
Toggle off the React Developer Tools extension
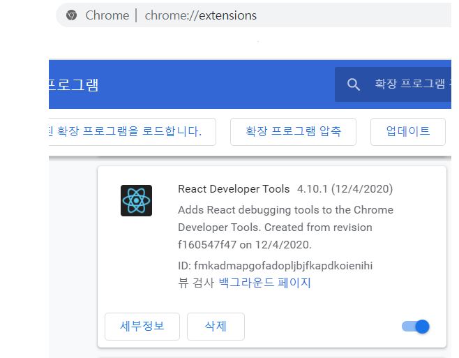(x=415, y=327)
